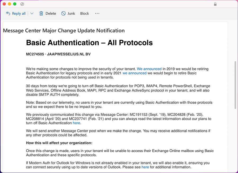Screen dimensions: 238x173
Task: Click the padlock icon in title bar
Action: (215, 4)
